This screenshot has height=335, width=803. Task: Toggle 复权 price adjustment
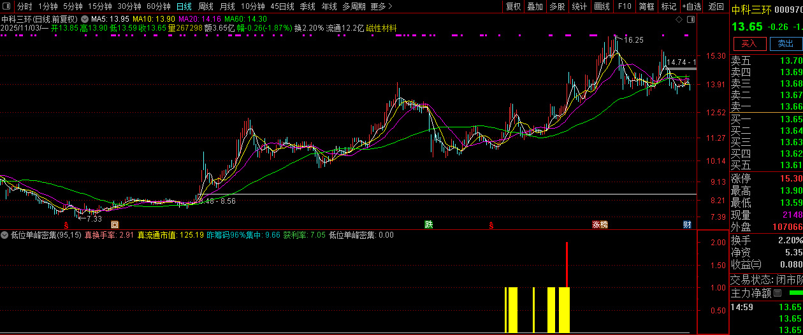513,6
